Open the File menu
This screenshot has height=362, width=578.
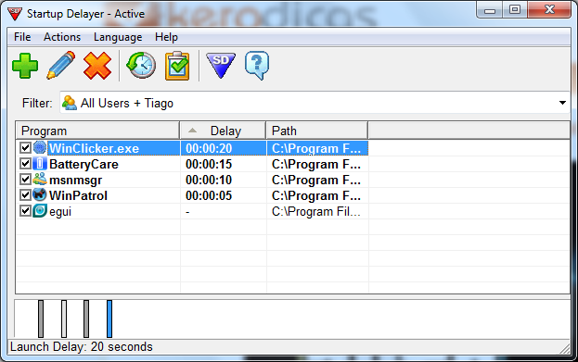click(22, 37)
